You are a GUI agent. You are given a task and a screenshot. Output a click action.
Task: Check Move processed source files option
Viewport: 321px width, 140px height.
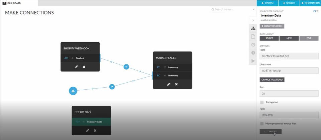coord(262,124)
